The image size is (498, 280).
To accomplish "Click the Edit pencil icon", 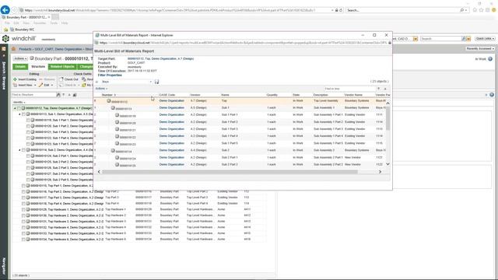I will [40, 85].
